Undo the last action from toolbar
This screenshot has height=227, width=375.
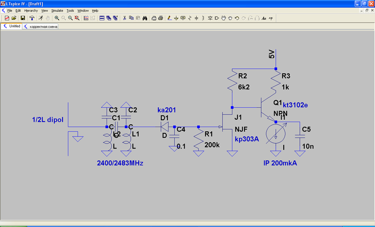(237, 18)
